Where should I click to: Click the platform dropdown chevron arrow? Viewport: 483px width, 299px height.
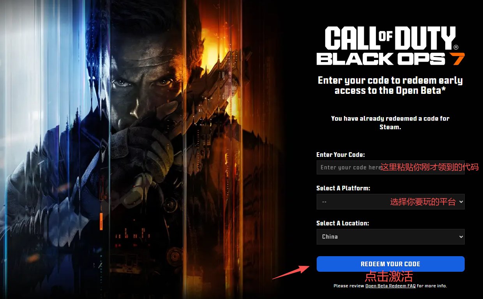click(x=461, y=202)
